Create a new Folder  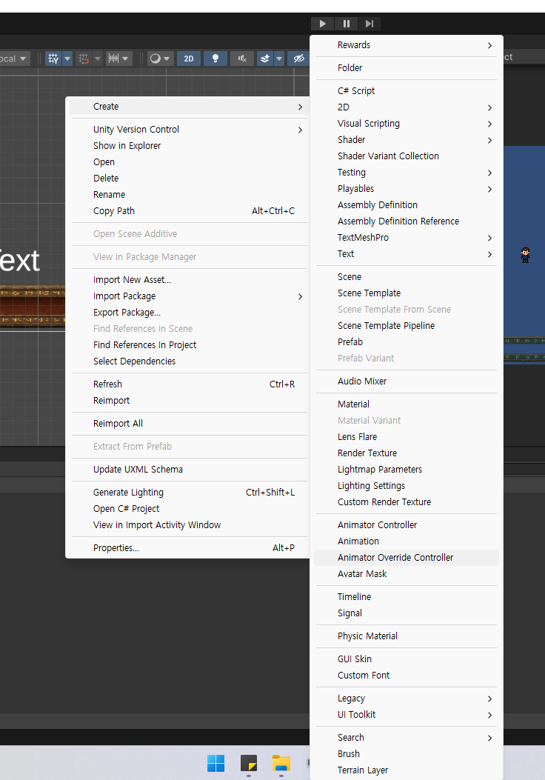tap(407, 67)
